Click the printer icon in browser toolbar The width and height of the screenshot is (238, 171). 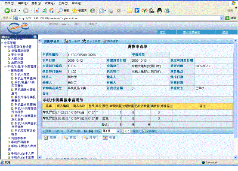(x=111, y=11)
